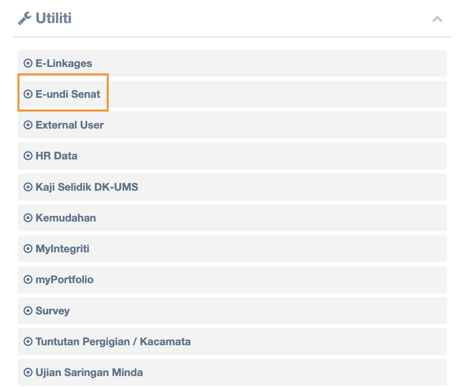Viewport: 465px width, 387px height.
Task: Expand the Survey row
Action: pyautogui.click(x=53, y=311)
